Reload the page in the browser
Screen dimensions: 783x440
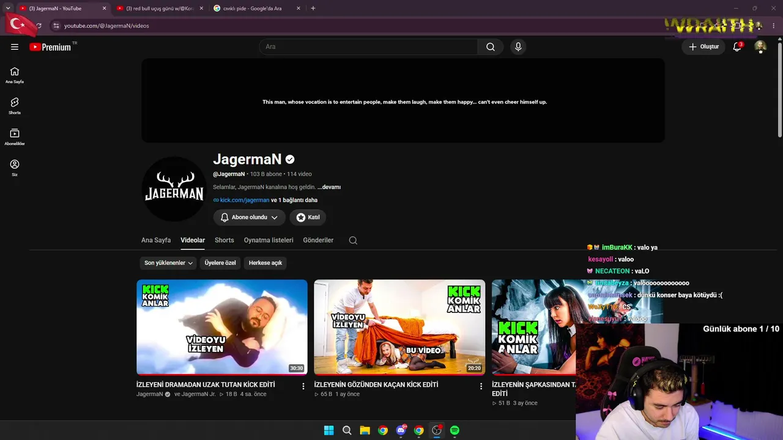[39, 26]
